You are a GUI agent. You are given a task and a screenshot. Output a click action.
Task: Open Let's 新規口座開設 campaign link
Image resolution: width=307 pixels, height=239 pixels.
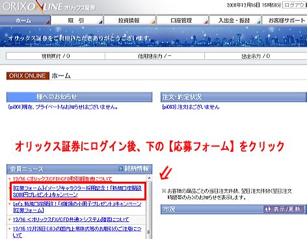[x=77, y=207]
